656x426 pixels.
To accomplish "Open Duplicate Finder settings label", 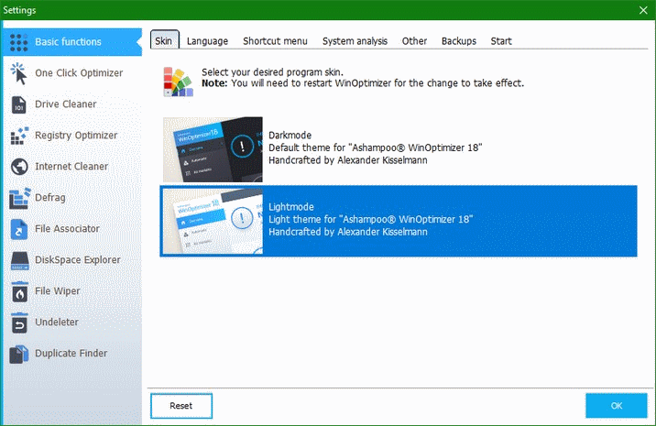I will coord(71,354).
